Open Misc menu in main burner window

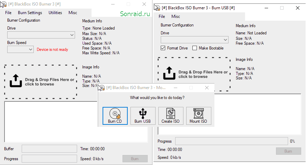click(73, 13)
